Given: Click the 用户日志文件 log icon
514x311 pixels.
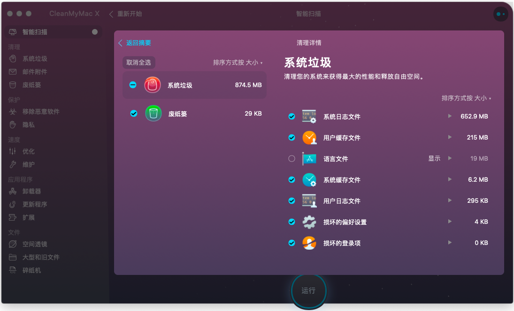Looking at the screenshot, I should tap(309, 201).
